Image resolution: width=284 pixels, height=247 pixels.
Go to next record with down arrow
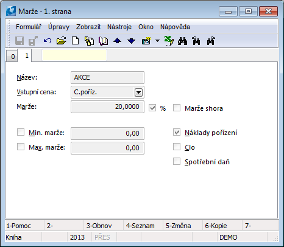[132, 41]
